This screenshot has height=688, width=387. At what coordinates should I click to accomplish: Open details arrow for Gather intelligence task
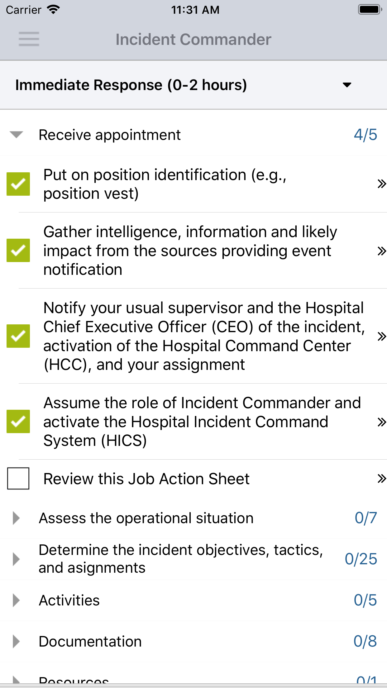point(381,251)
